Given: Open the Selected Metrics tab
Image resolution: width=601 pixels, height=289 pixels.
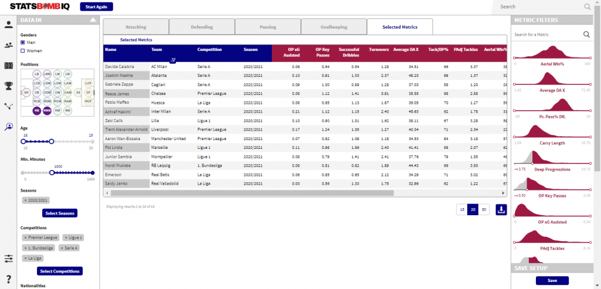Looking at the screenshot, I should (400, 27).
